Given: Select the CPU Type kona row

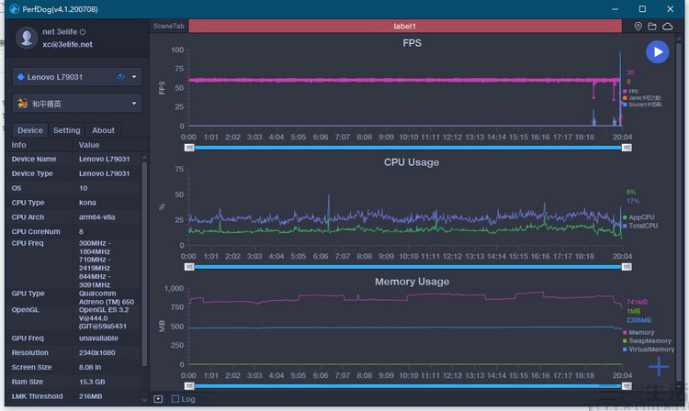Looking at the screenshot, I should click(x=73, y=202).
